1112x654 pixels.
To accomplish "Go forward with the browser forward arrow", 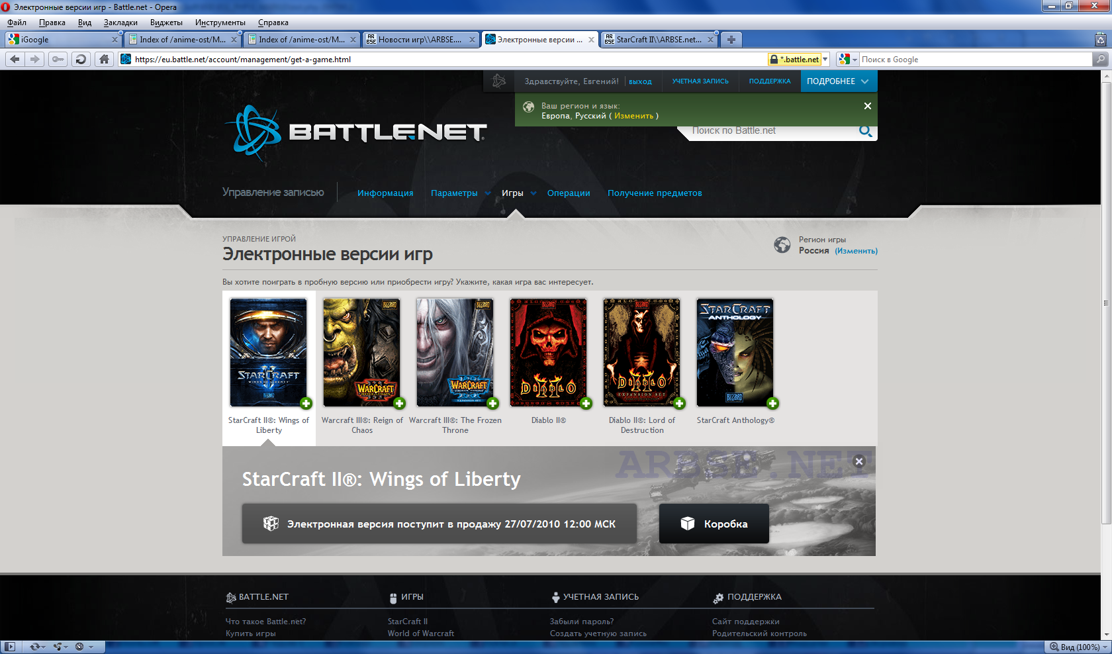I will [35, 59].
